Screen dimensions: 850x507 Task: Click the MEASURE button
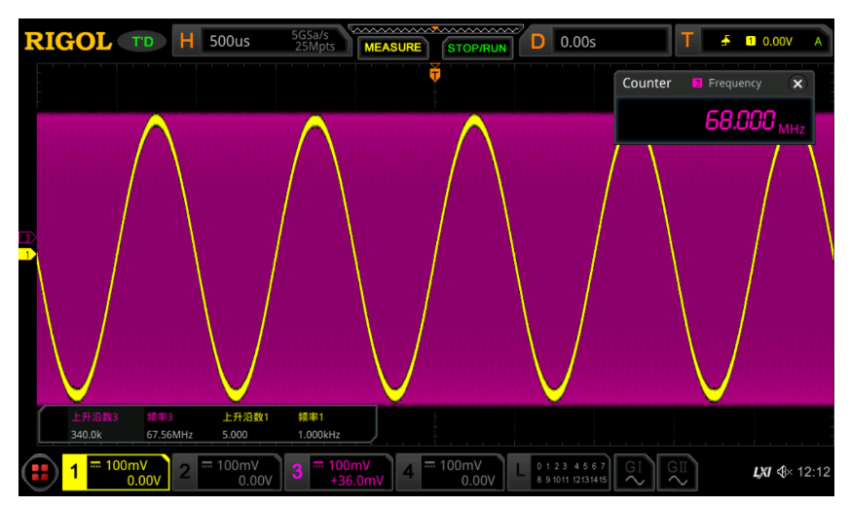[393, 48]
